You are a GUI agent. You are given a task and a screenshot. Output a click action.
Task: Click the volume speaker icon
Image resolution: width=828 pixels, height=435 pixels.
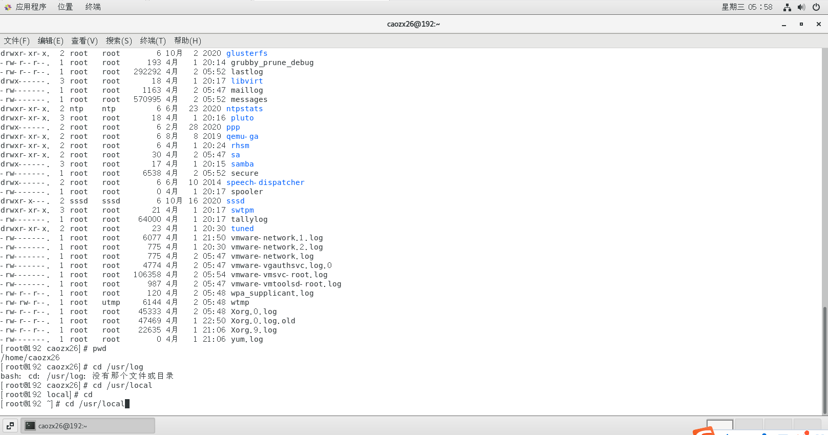click(x=801, y=7)
